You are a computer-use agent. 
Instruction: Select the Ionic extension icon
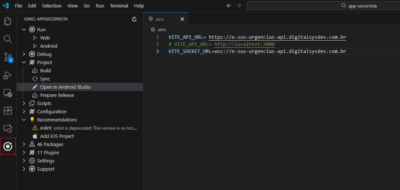pos(8,146)
